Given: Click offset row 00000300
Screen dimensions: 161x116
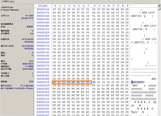Looking at the screenshot, I should pyautogui.click(x=43, y=96).
